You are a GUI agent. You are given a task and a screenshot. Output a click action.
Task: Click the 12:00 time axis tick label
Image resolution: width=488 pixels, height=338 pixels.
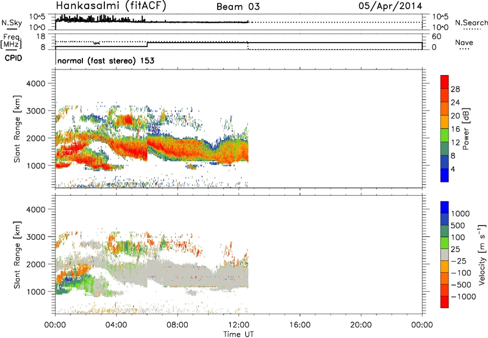[239, 325]
